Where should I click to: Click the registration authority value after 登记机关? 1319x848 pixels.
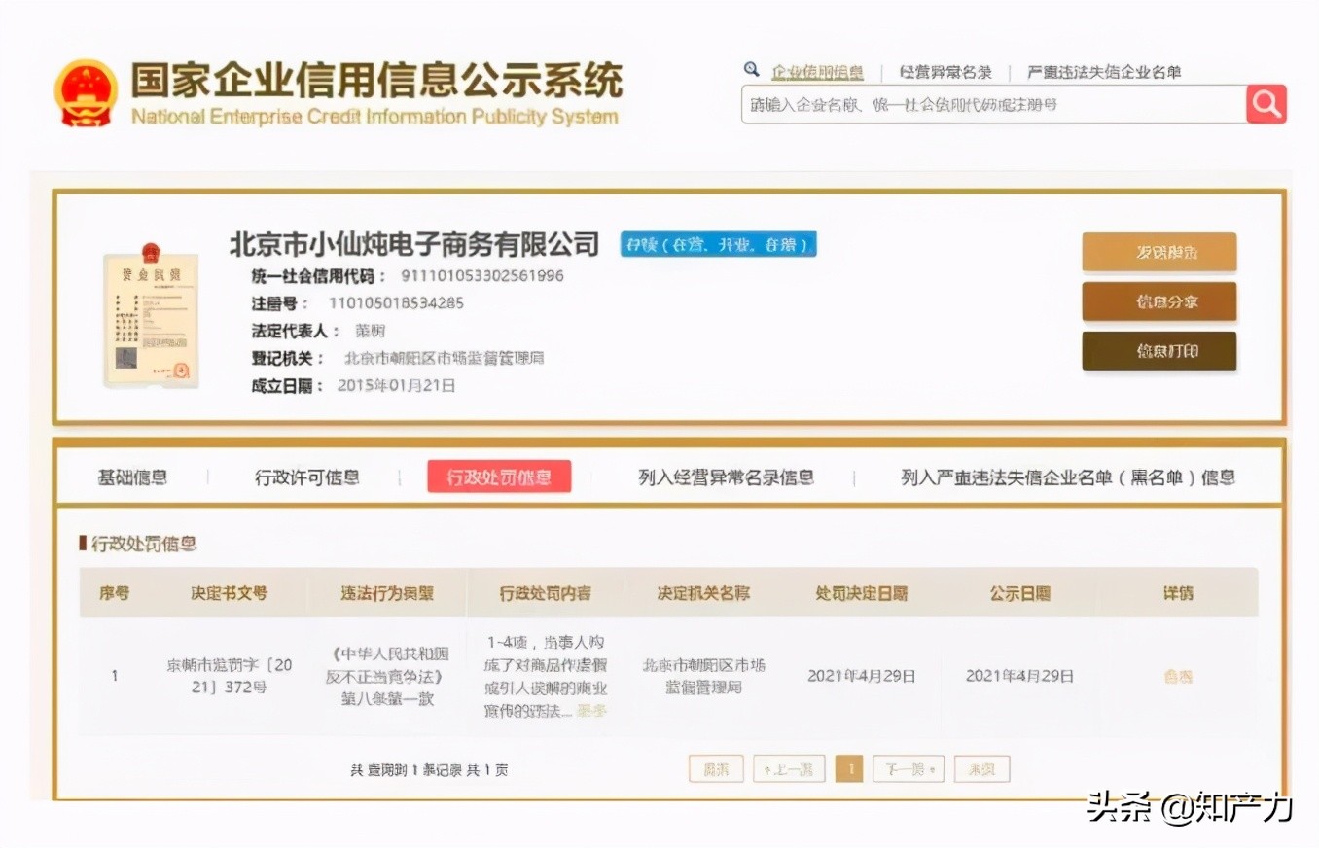coord(445,358)
